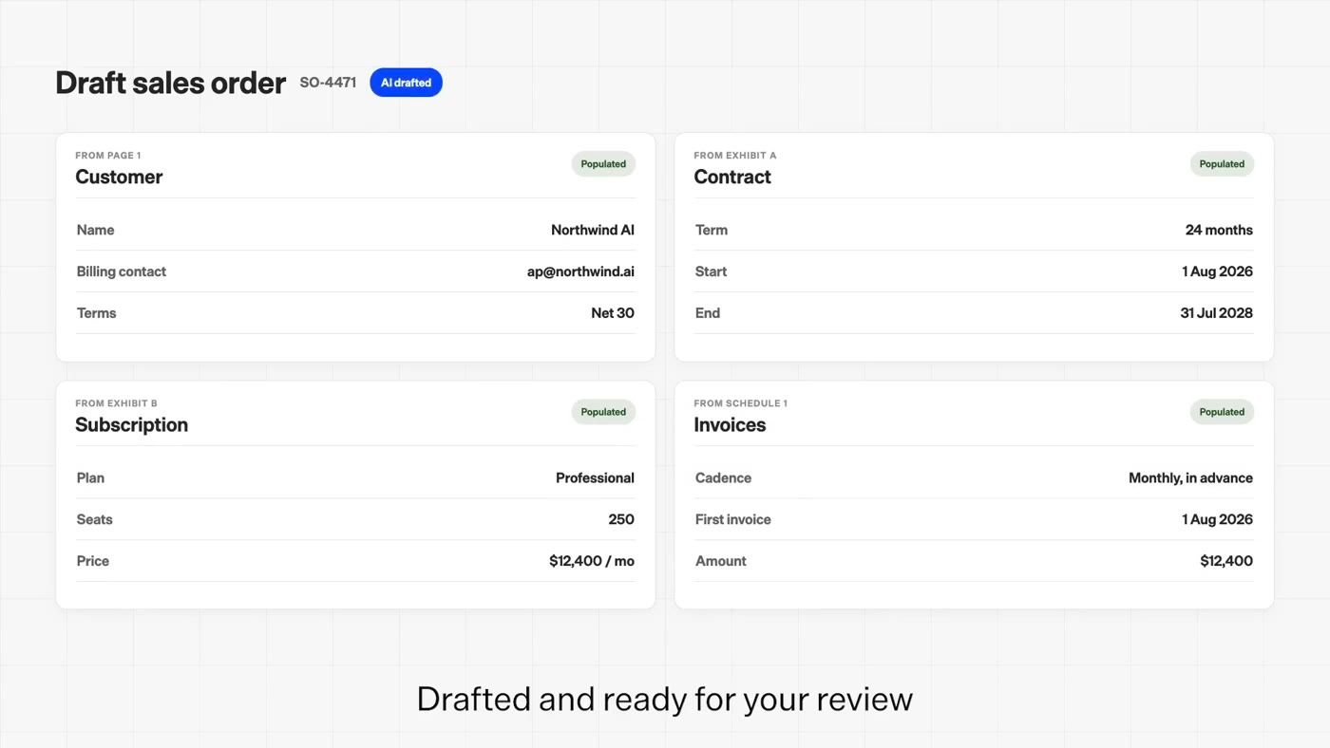The width and height of the screenshot is (1330, 748).
Task: Open the Customer card title
Action: click(x=119, y=177)
